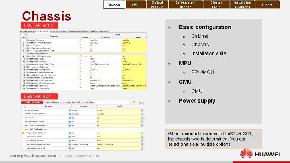Open Setting dropdown for VR version of Product
Screen dimensions: 290x163
[x=142, y=114]
